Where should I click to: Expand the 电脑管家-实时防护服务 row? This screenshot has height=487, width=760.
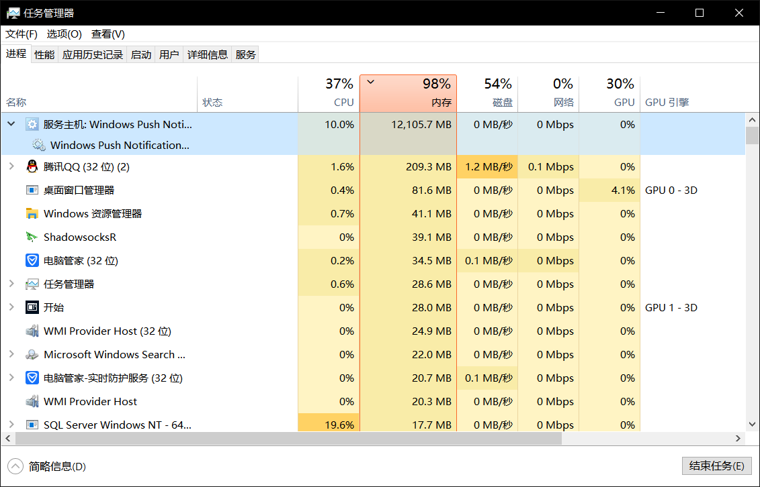[x=11, y=378]
